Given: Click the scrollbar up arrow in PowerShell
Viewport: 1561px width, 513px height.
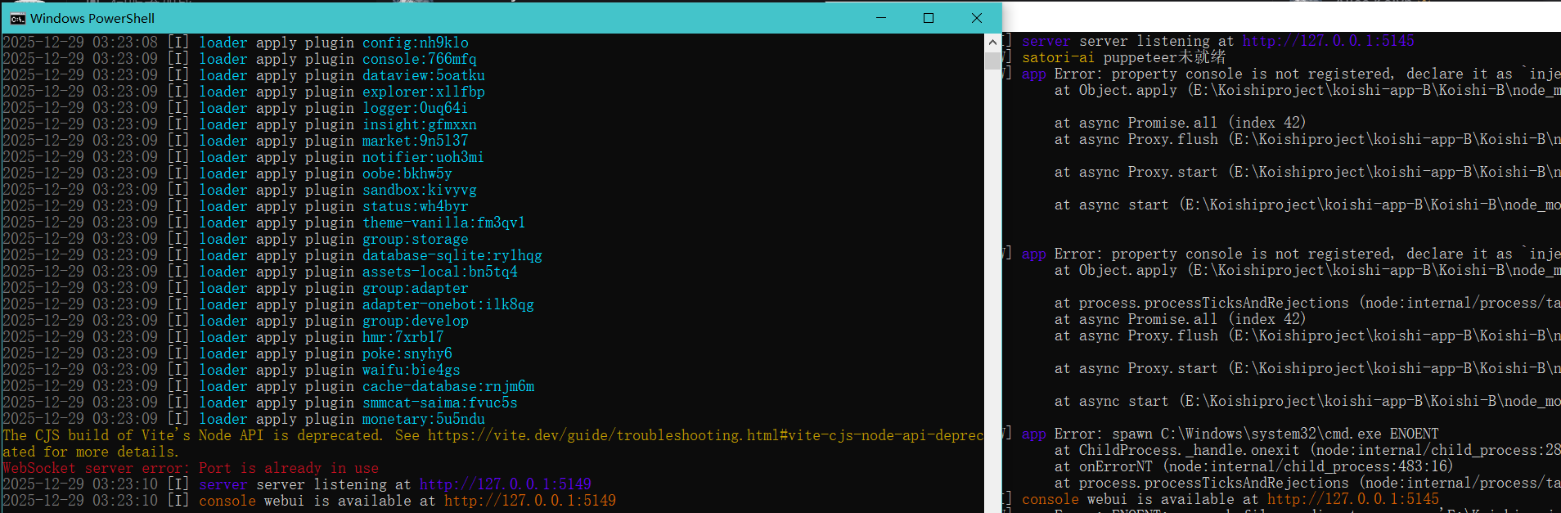Looking at the screenshot, I should pyautogui.click(x=992, y=42).
